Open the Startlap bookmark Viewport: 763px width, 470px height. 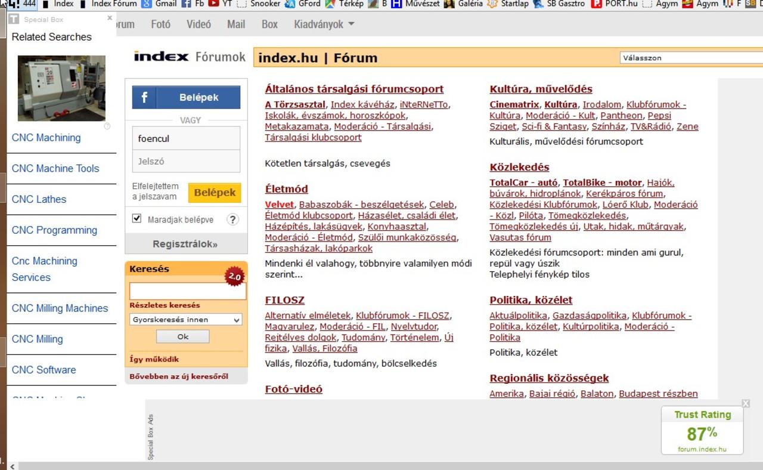click(508, 4)
